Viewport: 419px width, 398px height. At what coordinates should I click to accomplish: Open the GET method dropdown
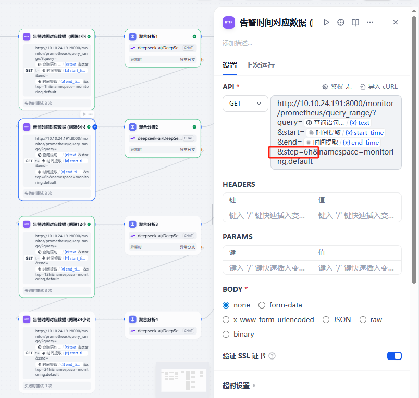coord(245,104)
